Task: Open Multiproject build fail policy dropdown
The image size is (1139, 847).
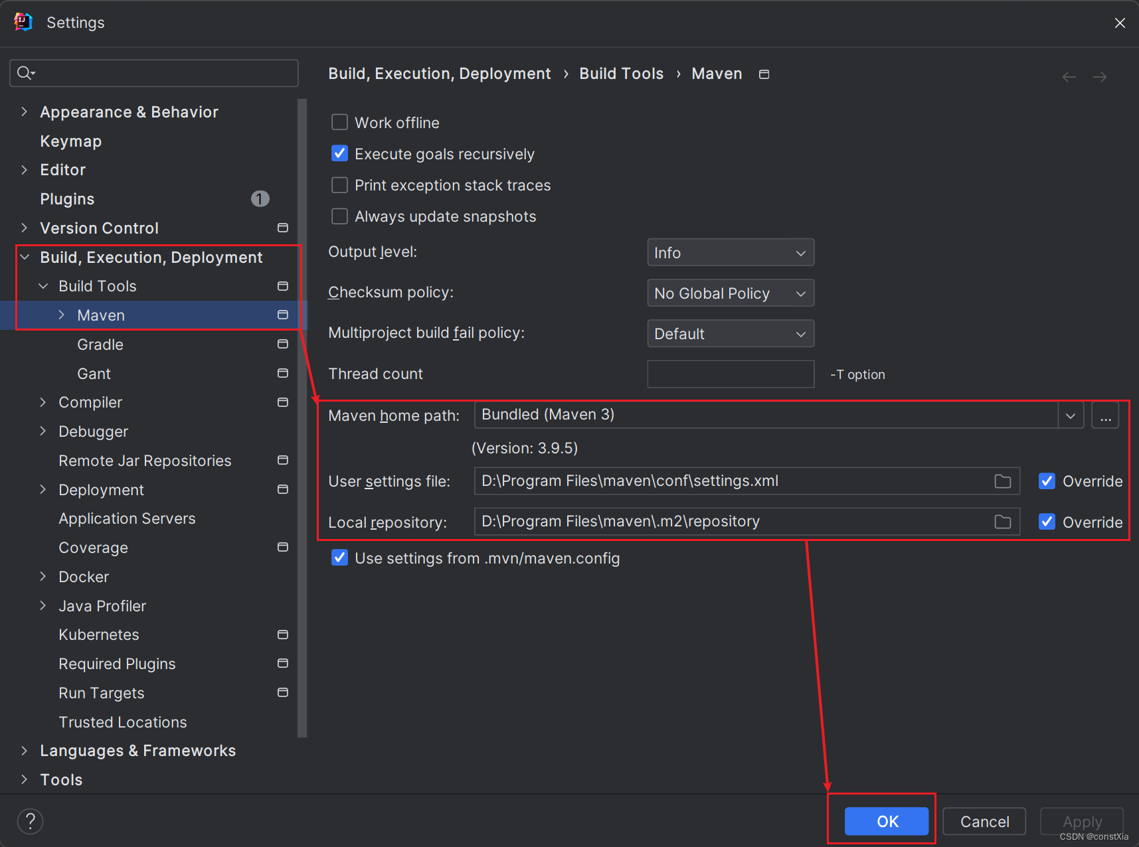Action: pos(731,333)
